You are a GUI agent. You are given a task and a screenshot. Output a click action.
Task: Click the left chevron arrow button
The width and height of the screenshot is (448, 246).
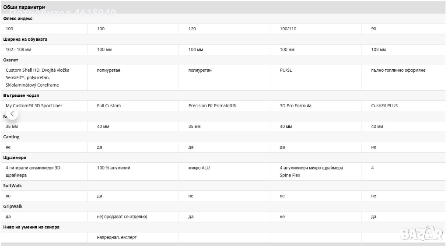coord(12,114)
